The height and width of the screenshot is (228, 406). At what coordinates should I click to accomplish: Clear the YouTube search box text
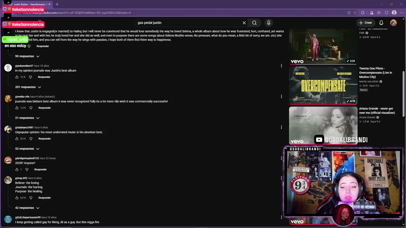click(x=244, y=23)
